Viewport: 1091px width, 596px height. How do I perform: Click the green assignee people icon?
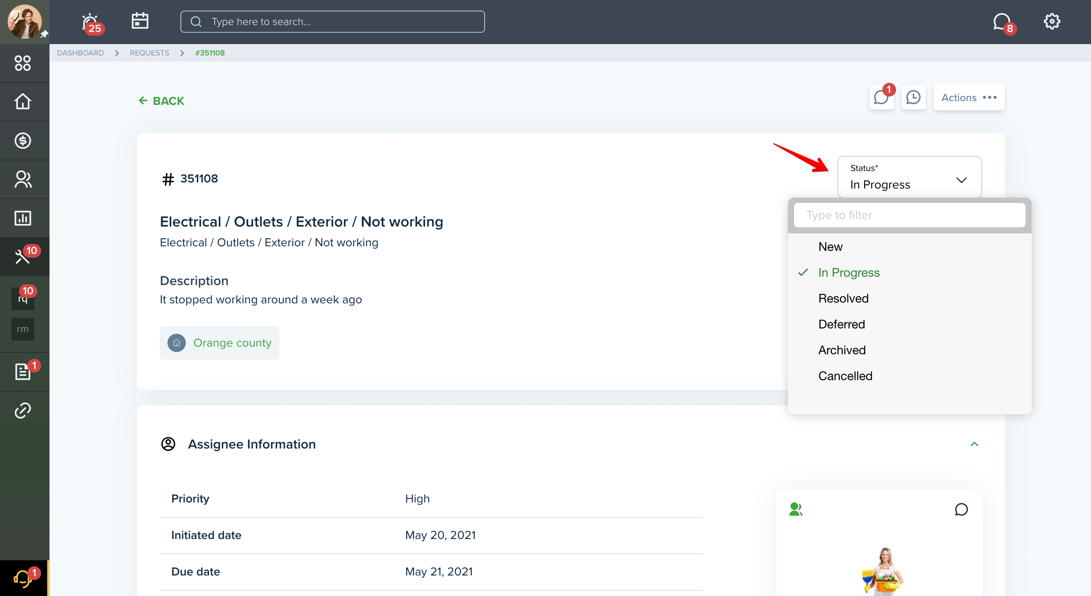coord(796,509)
